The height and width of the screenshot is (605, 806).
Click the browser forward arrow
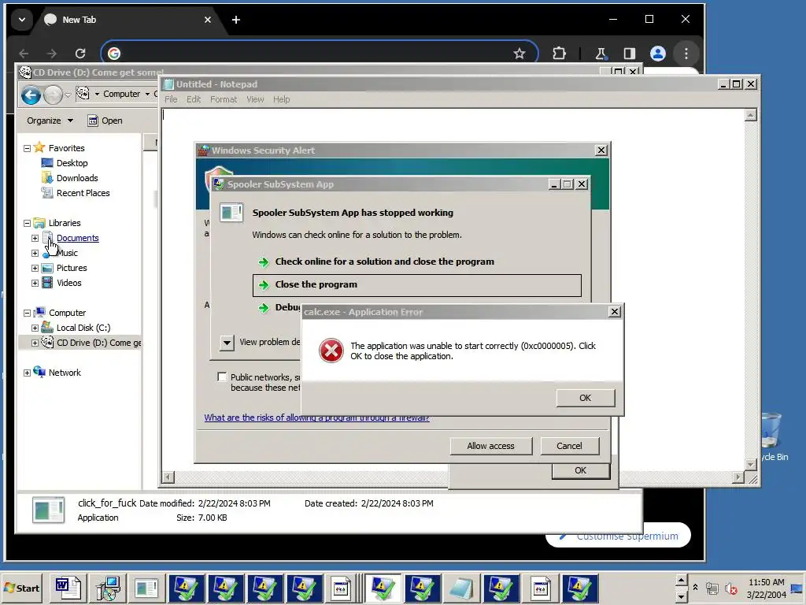(x=52, y=54)
